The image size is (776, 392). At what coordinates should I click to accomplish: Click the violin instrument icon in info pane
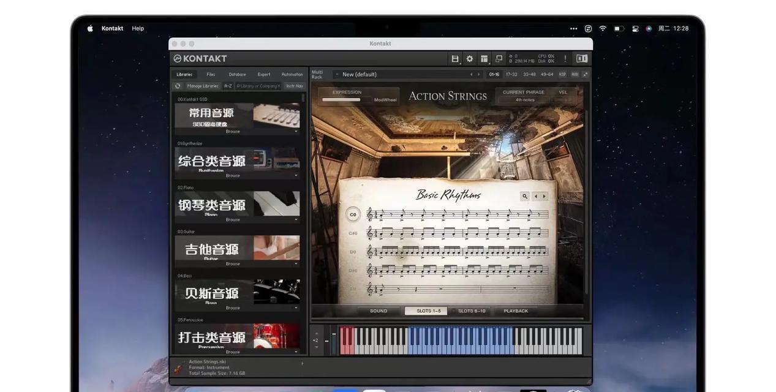click(178, 368)
